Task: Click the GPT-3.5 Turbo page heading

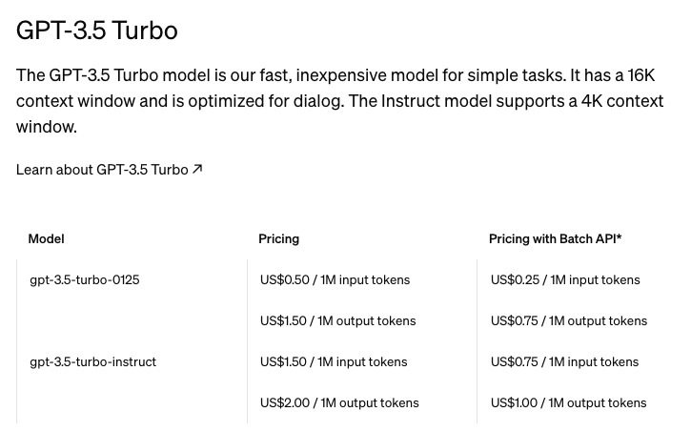Action: (x=97, y=31)
